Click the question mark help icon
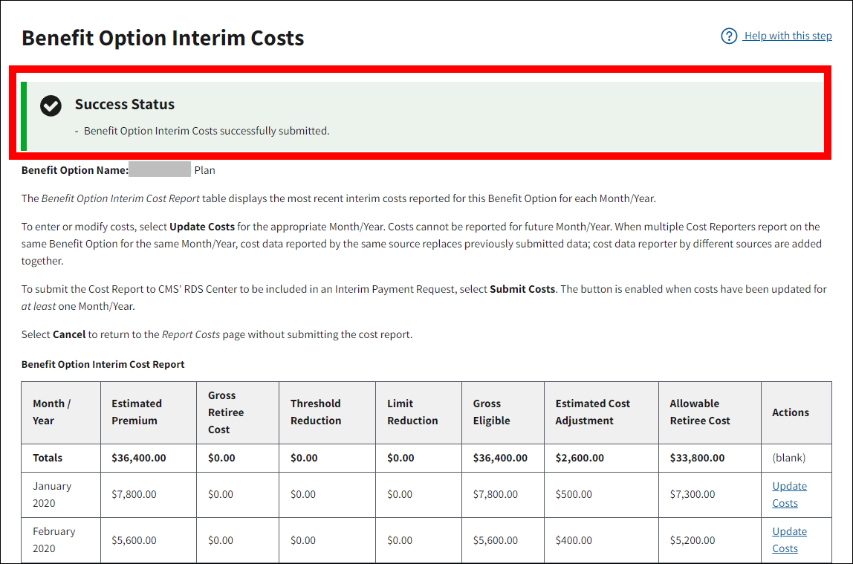The image size is (853, 564). (729, 36)
